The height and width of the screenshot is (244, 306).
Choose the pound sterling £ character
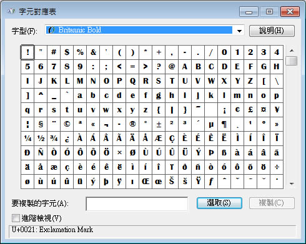tap(250, 110)
